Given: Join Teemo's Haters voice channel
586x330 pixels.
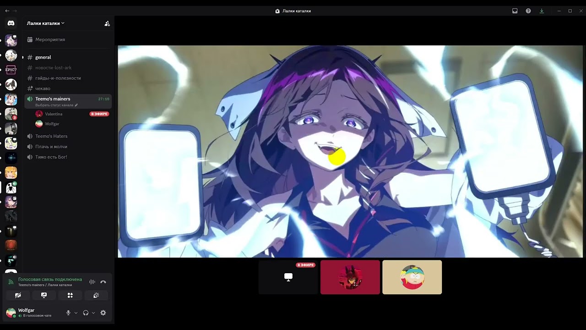Looking at the screenshot, I should 68,136.
